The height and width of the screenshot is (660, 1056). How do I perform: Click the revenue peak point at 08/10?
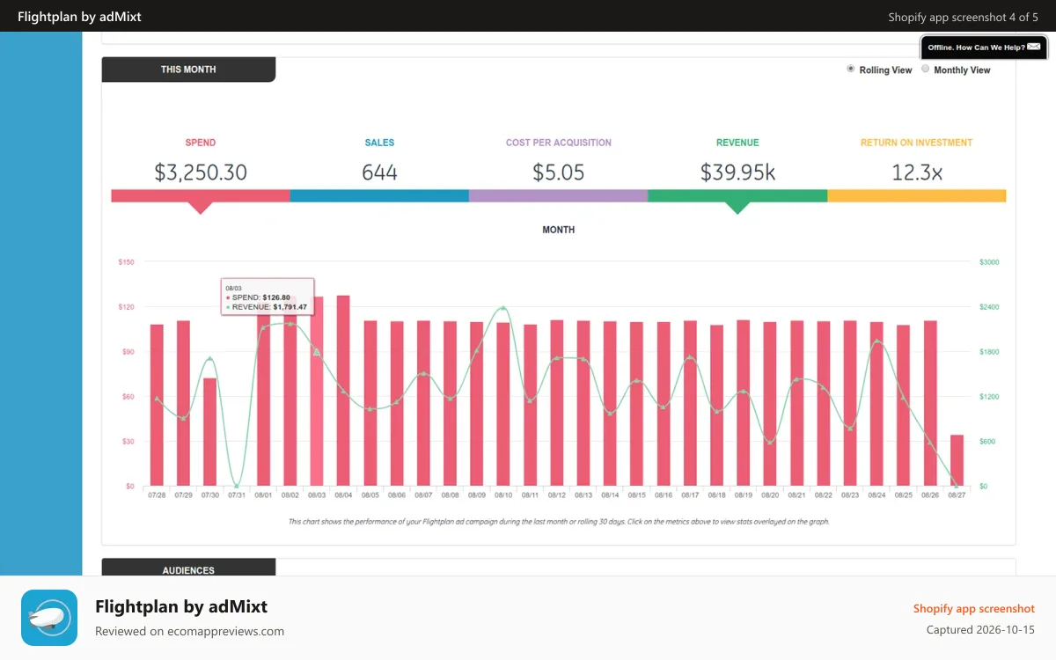tap(503, 308)
